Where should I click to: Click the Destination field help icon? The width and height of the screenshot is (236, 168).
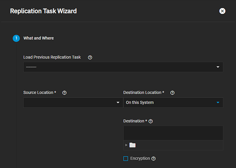tap(151, 121)
